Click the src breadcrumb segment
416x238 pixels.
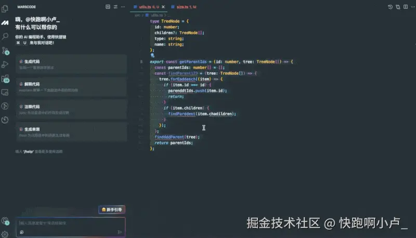(138, 16)
